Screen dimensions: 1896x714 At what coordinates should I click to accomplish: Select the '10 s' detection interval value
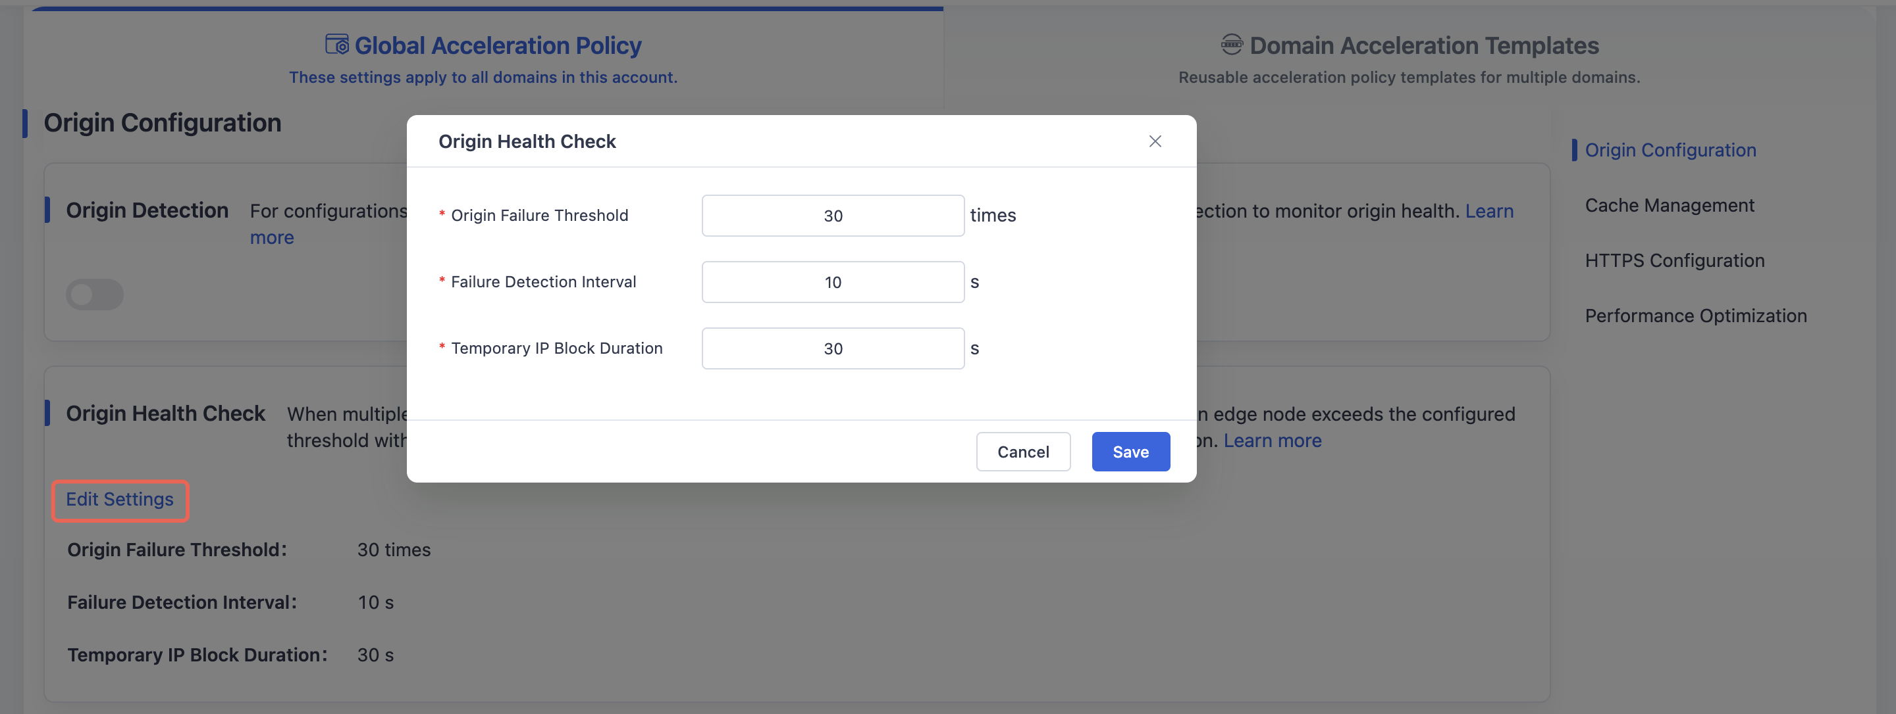[x=375, y=602]
